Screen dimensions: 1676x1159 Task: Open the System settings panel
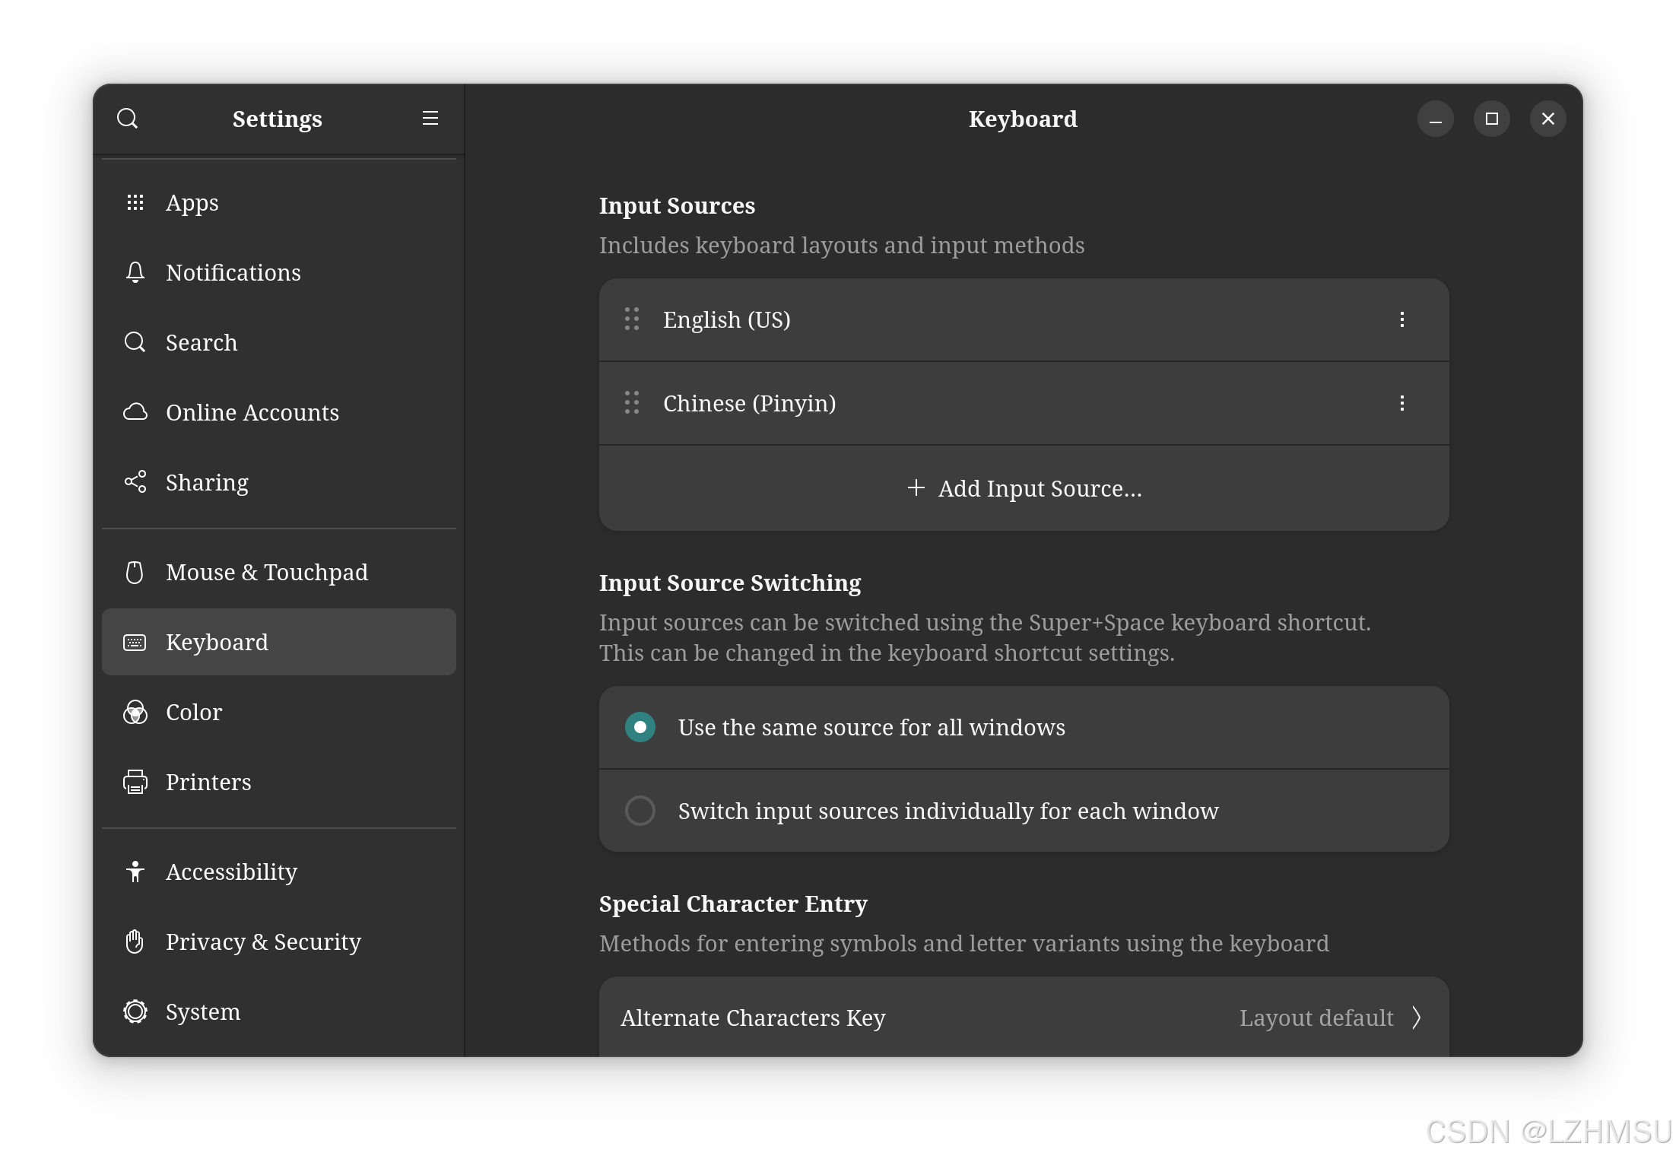tap(202, 1011)
